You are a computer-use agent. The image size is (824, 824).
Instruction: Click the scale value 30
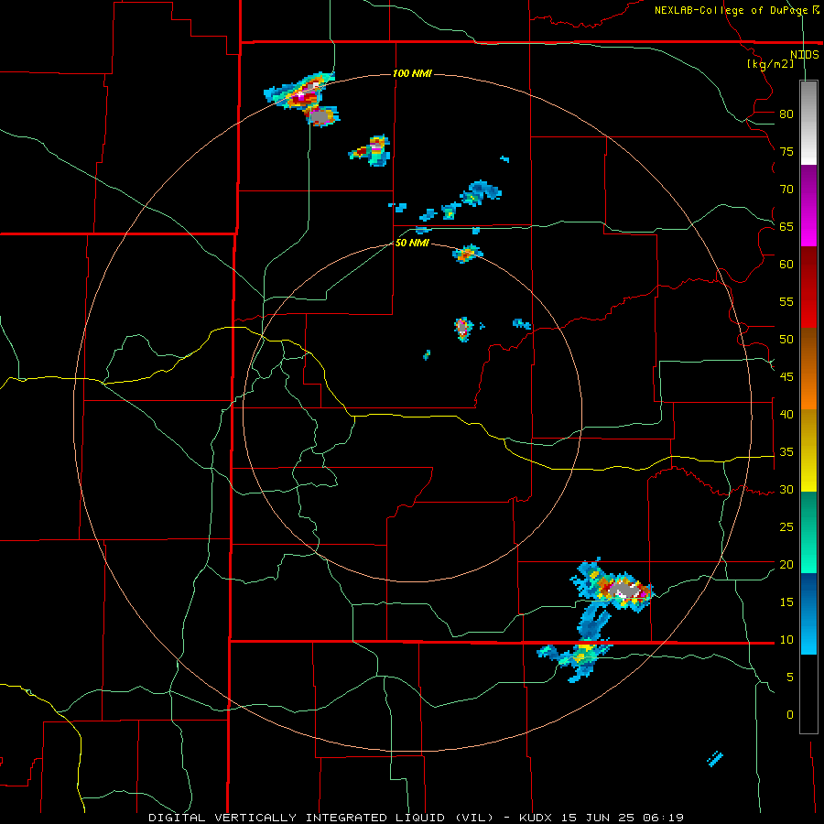(786, 489)
